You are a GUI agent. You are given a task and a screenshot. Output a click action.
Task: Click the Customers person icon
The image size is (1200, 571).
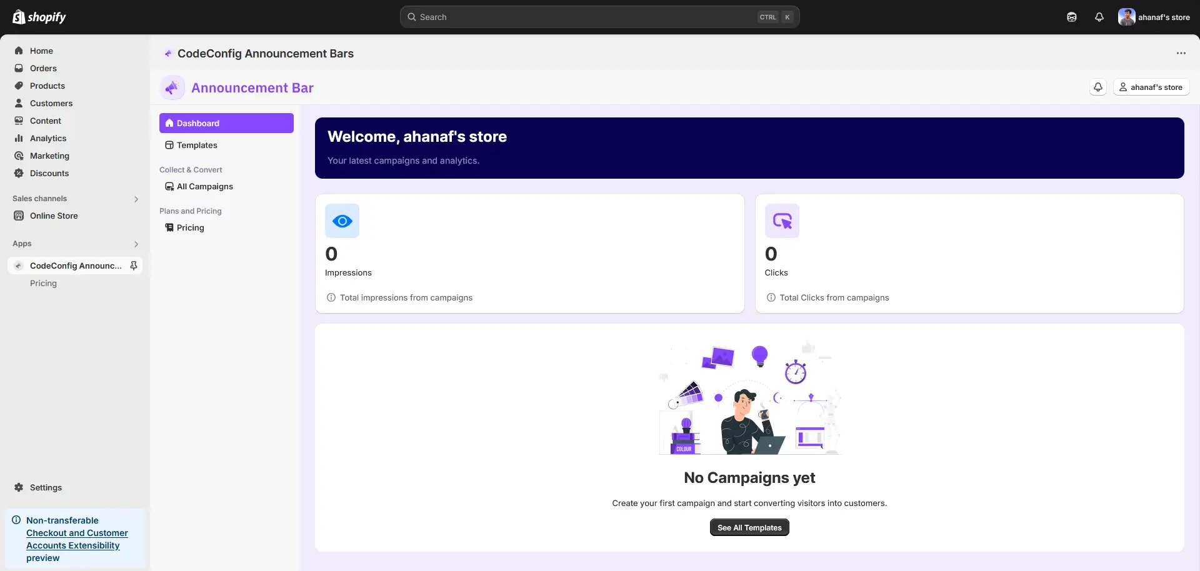(x=19, y=103)
